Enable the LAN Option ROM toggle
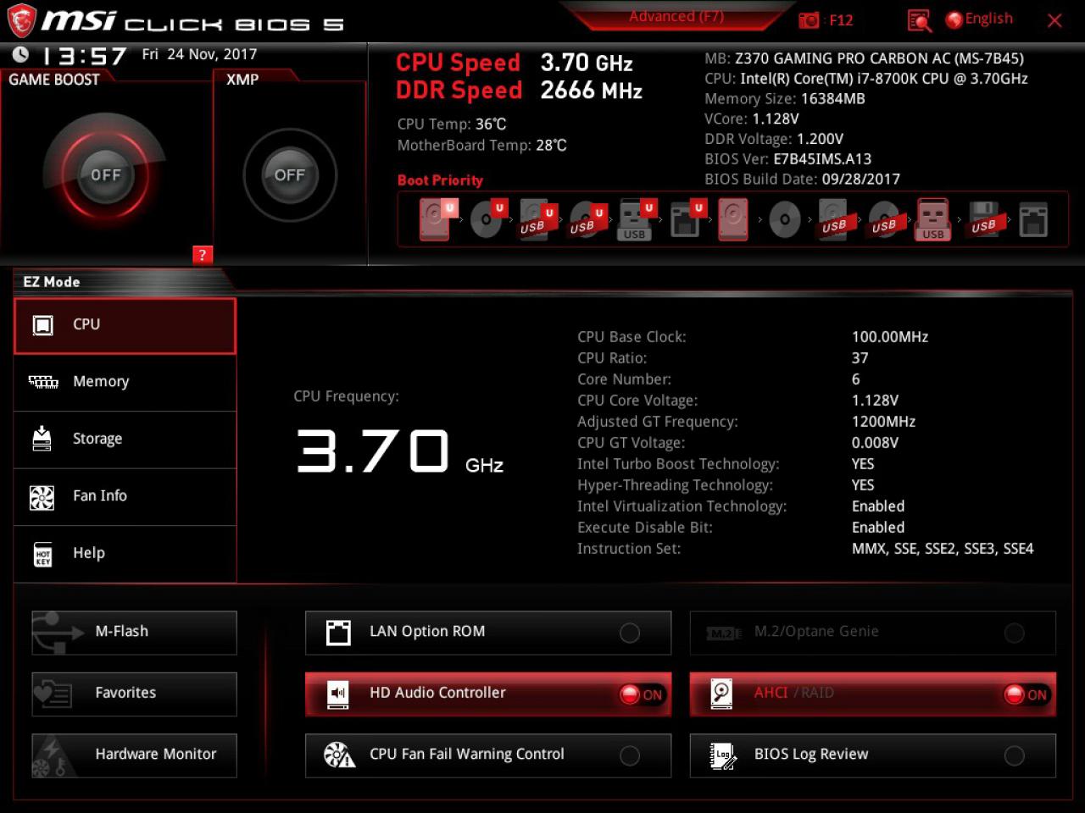The image size is (1085, 813). pyautogui.click(x=630, y=633)
